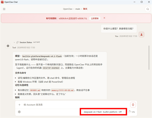Click the DESKTOP-OKGMNA9 code chip
Screen dimensions: 152x118
click(51, 68)
